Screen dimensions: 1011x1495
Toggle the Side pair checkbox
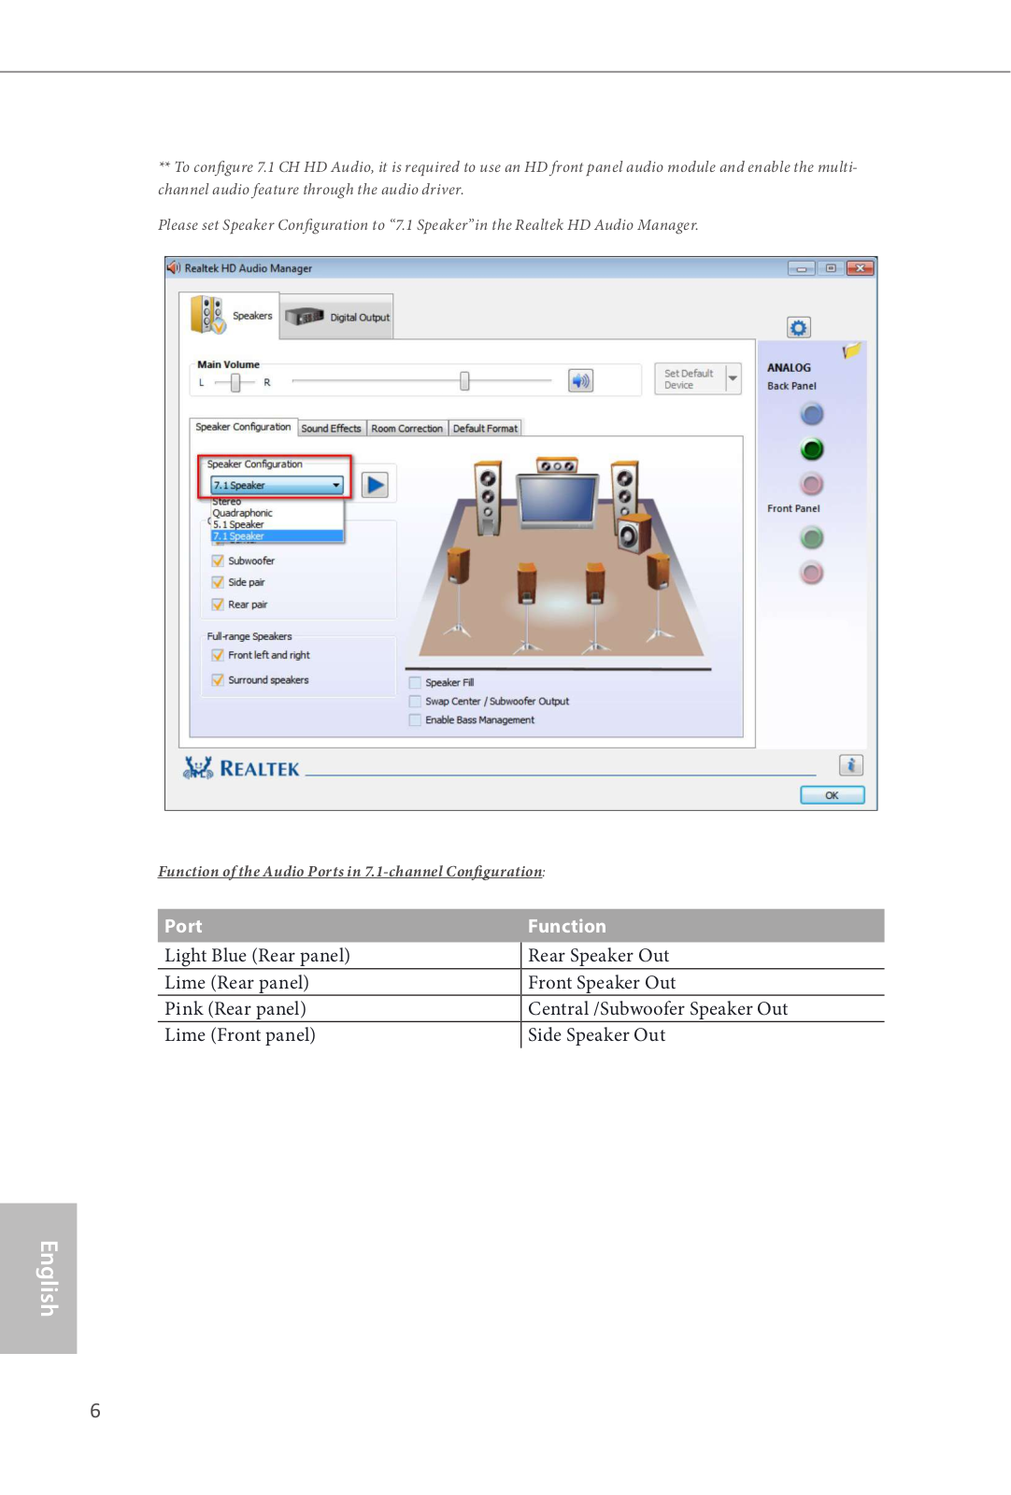point(218,582)
